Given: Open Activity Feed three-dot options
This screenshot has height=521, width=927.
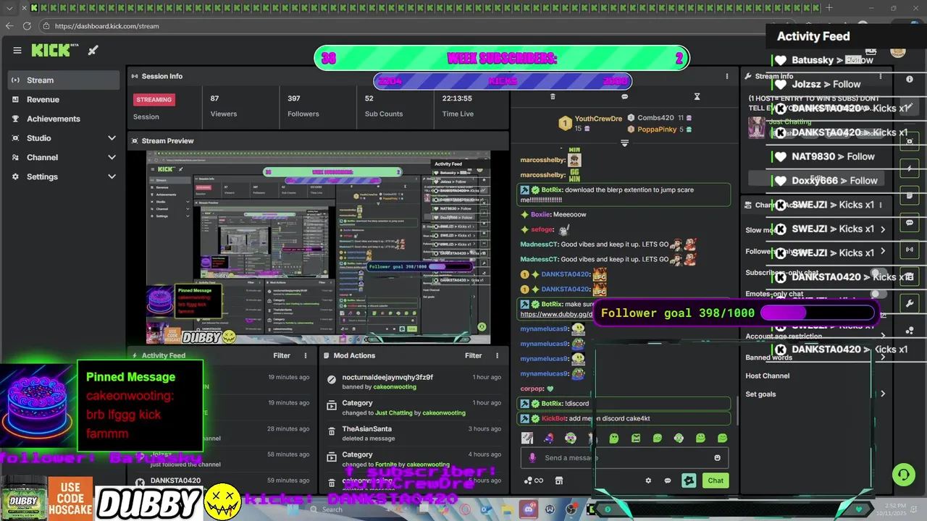Looking at the screenshot, I should pyautogui.click(x=306, y=355).
